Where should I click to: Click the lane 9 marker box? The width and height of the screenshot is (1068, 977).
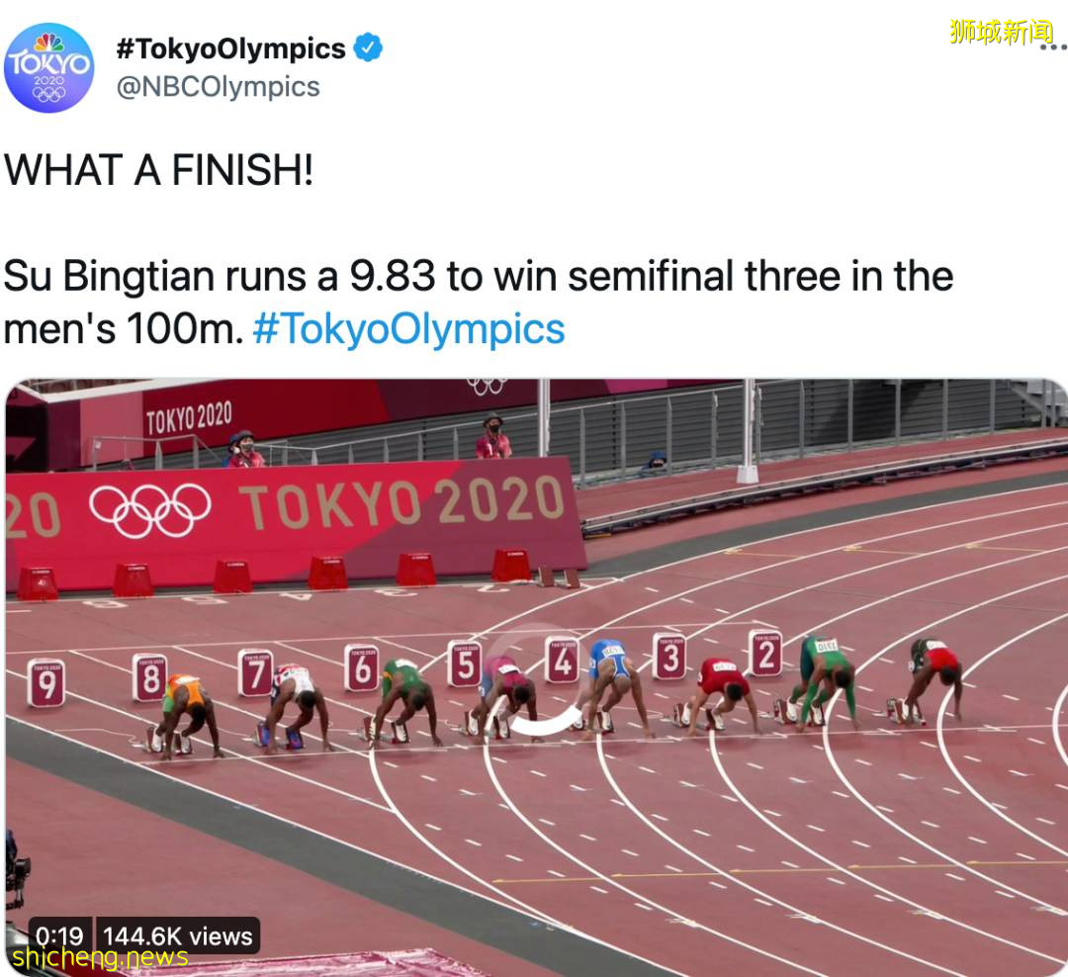click(x=45, y=682)
